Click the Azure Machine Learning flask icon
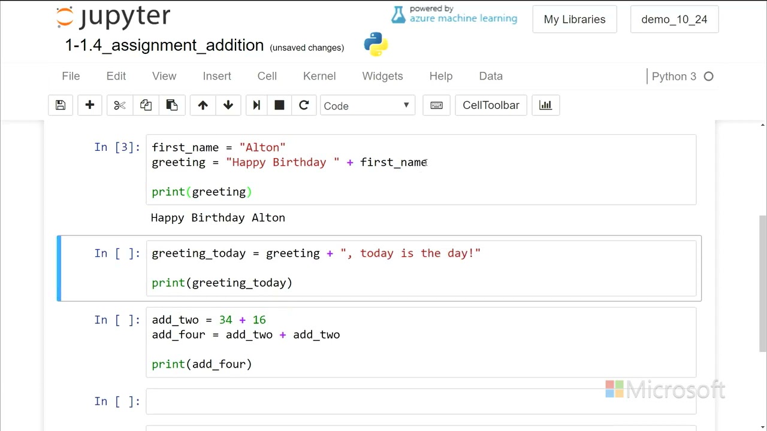The image size is (767, 431). point(398,15)
